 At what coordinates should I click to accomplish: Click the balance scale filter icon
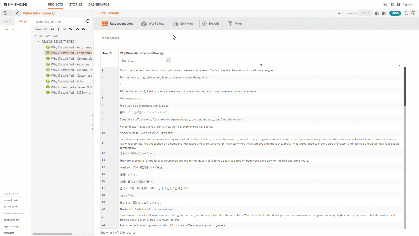(71, 29)
